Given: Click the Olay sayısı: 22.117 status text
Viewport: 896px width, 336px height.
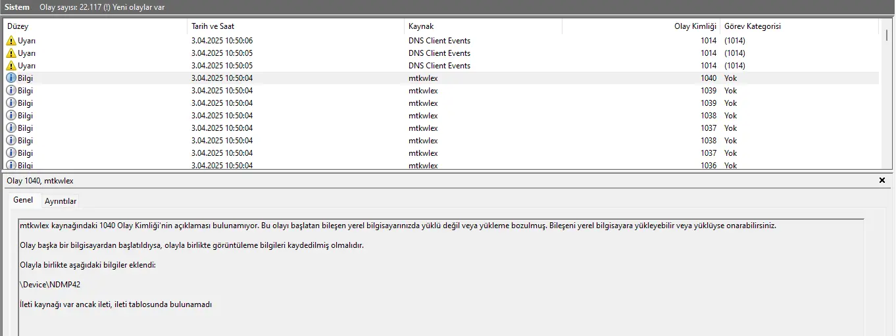Looking at the screenshot, I should point(102,7).
